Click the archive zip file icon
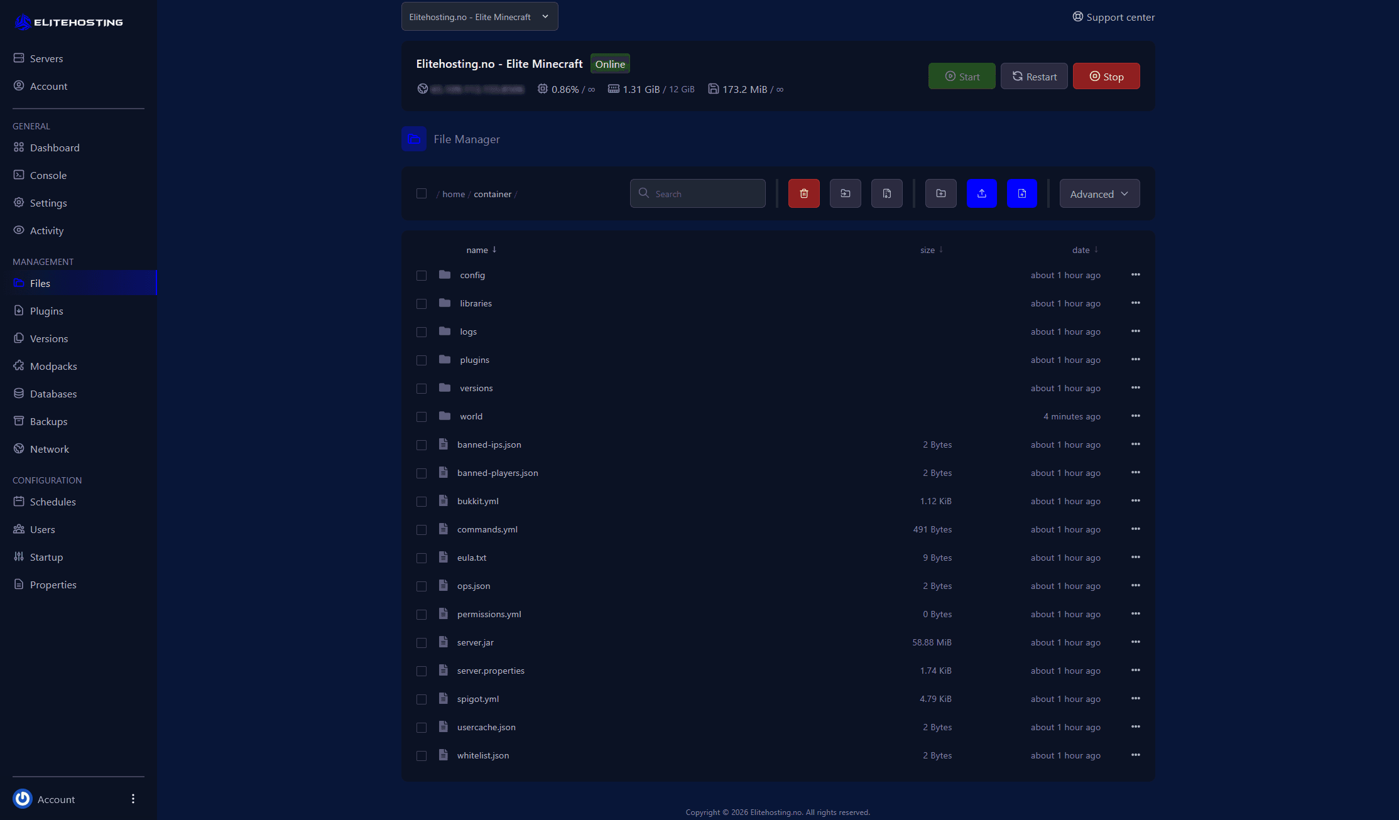 (x=886, y=193)
